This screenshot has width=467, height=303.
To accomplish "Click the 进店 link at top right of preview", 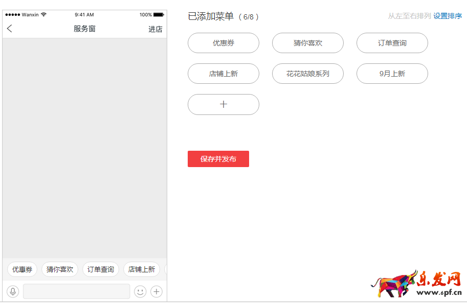I will click(x=155, y=29).
